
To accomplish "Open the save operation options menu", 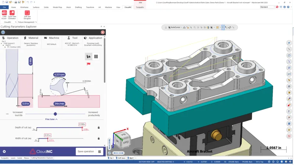I will coord(99,151).
